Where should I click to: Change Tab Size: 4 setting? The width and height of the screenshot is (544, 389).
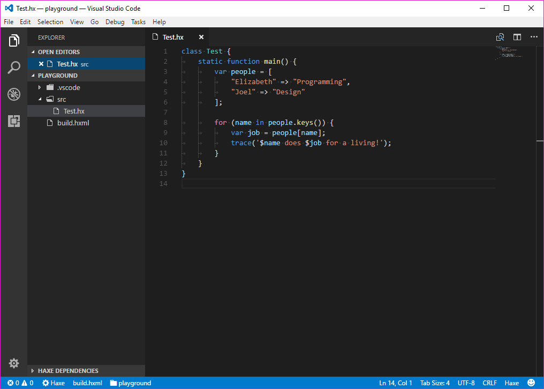pos(435,383)
